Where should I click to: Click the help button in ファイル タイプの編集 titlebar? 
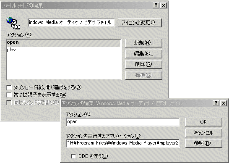click(x=156, y=5)
